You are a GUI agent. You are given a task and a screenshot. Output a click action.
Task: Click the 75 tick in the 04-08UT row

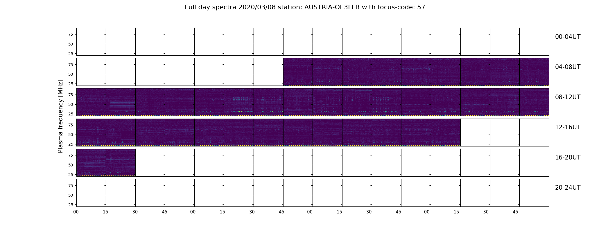tap(71, 65)
